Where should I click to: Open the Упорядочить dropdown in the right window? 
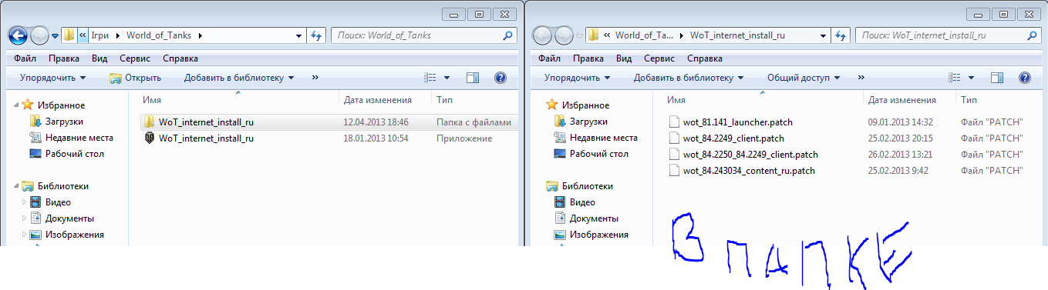pos(577,78)
